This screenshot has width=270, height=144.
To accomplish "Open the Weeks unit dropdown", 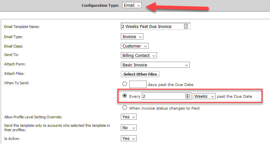I will pos(204,96).
